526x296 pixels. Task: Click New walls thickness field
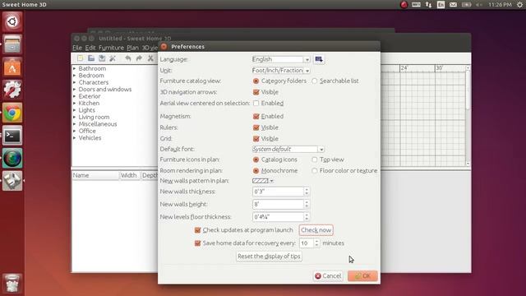(278, 192)
